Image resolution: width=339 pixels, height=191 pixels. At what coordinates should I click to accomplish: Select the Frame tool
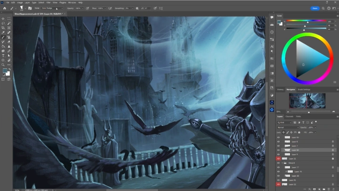(9, 28)
